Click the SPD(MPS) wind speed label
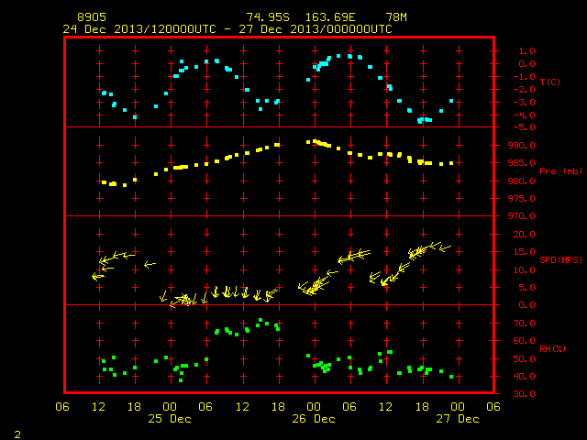 560,259
